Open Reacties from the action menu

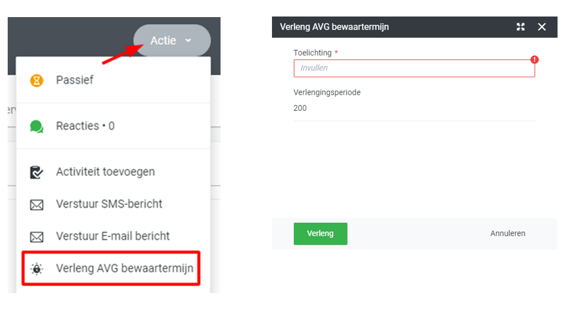85,126
